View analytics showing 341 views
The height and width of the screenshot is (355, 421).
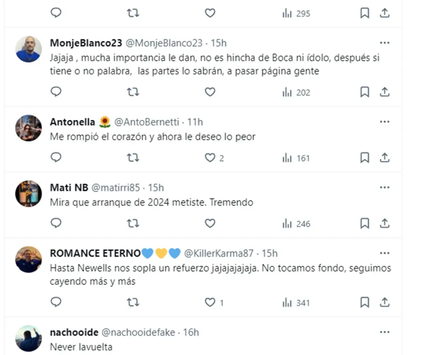296,303
